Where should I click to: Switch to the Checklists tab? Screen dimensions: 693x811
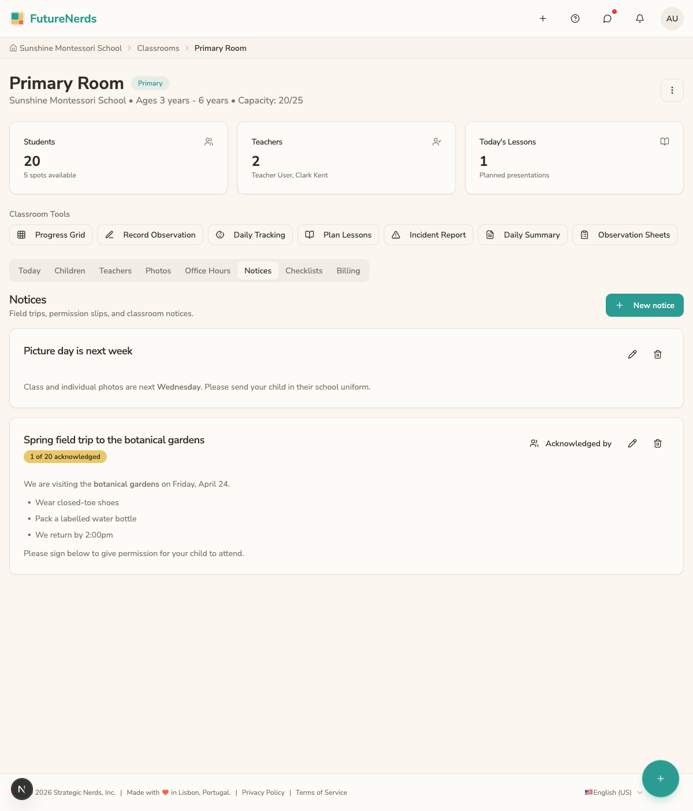pyautogui.click(x=304, y=271)
